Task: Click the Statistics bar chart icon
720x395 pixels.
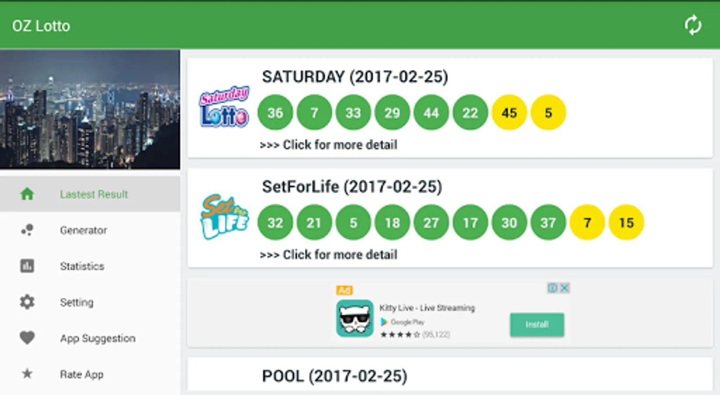Action: pyautogui.click(x=27, y=266)
